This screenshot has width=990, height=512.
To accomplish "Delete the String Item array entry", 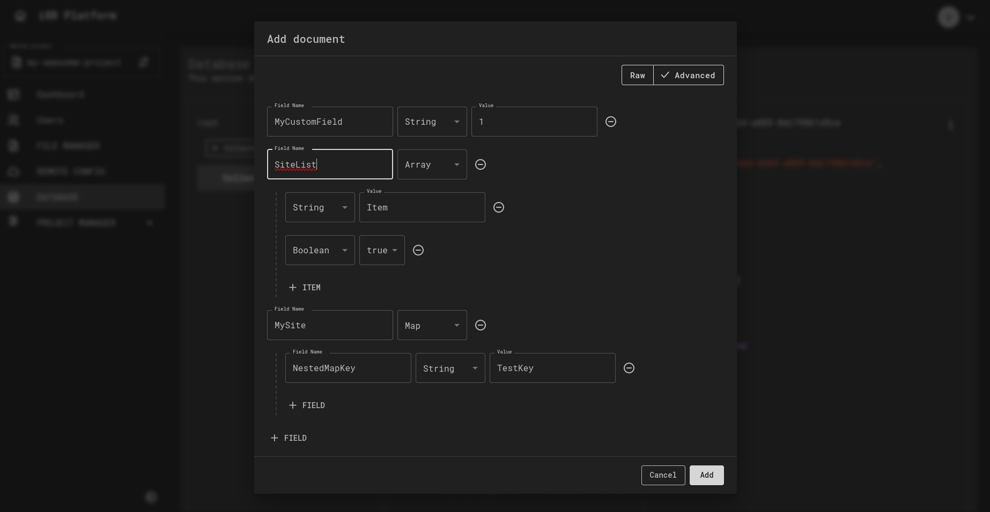I will pyautogui.click(x=499, y=207).
